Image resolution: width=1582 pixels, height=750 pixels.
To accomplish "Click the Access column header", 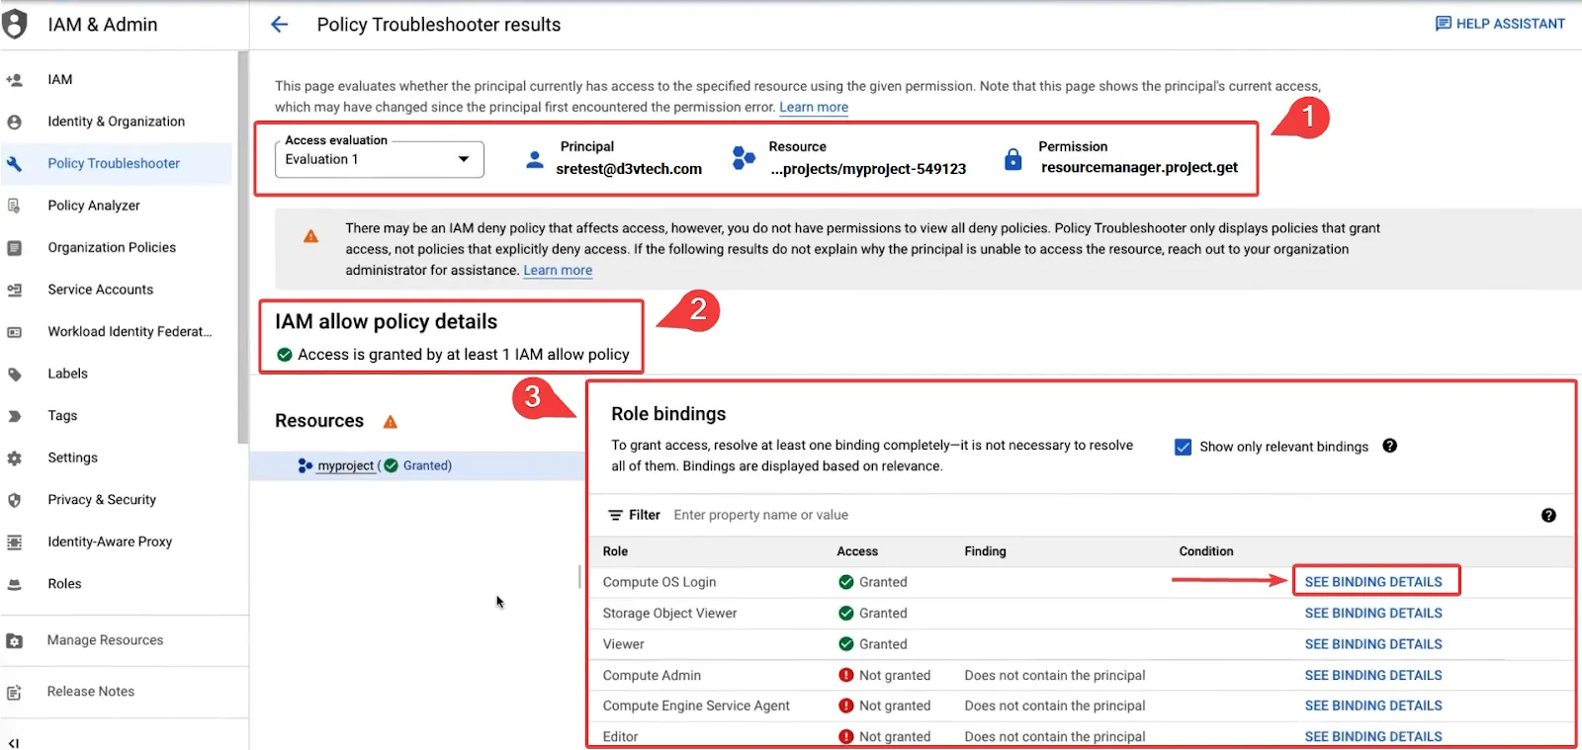I will coord(857,551).
